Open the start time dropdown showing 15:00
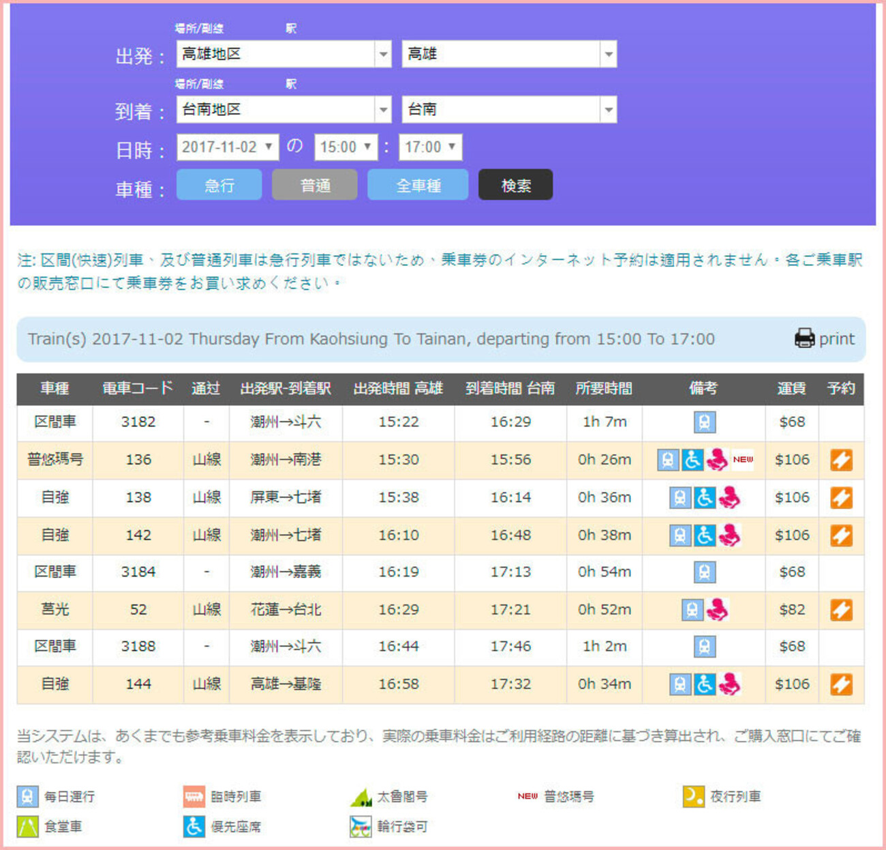This screenshot has width=886, height=850. pyautogui.click(x=346, y=147)
